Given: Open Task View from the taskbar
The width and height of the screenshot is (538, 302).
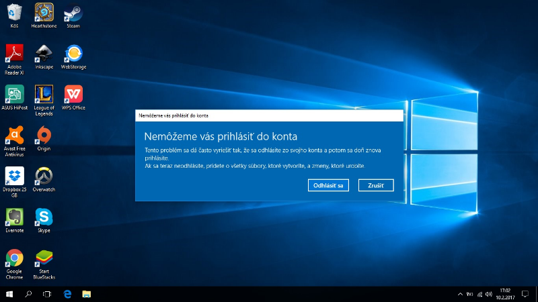Looking at the screenshot, I should (47, 294).
